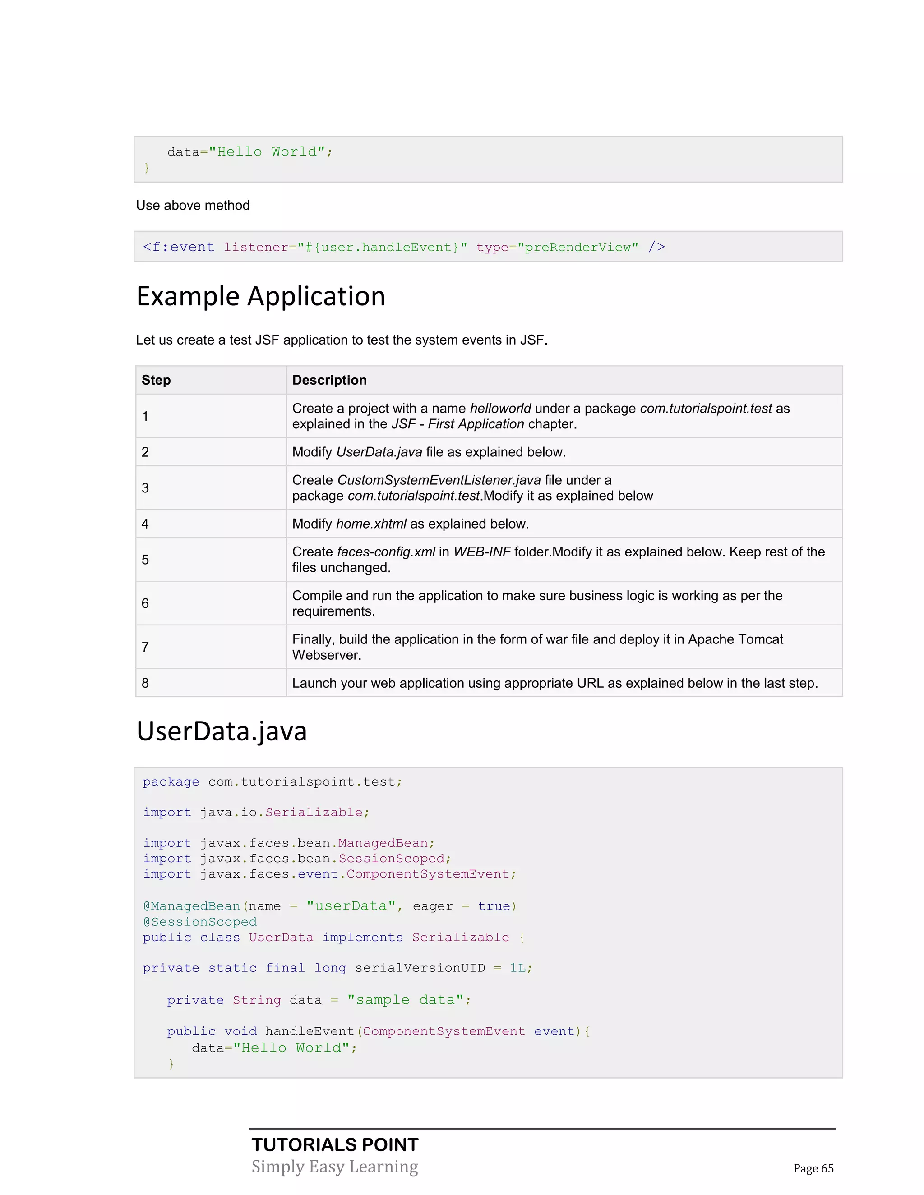Click 'Modify home.xhtml as explained below'

(x=410, y=524)
